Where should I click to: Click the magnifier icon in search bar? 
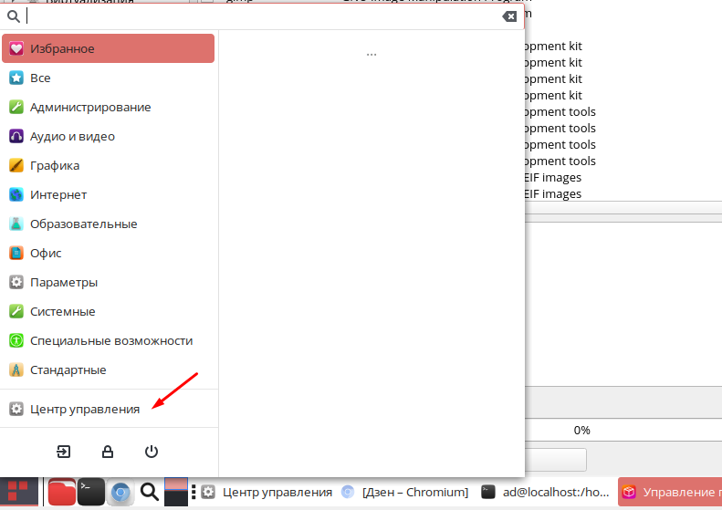pos(14,16)
